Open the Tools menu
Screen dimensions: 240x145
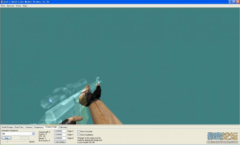pyautogui.click(x=19, y=6)
